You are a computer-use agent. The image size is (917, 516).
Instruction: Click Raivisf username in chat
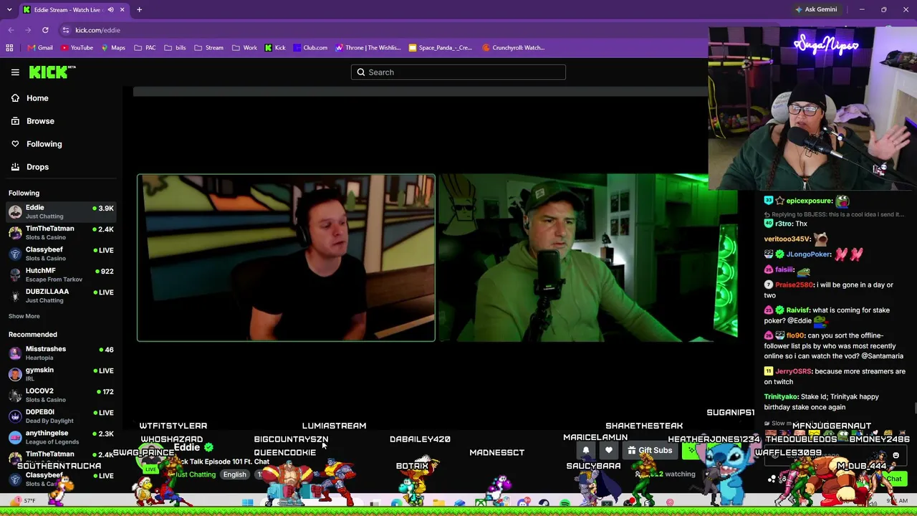[x=798, y=310]
